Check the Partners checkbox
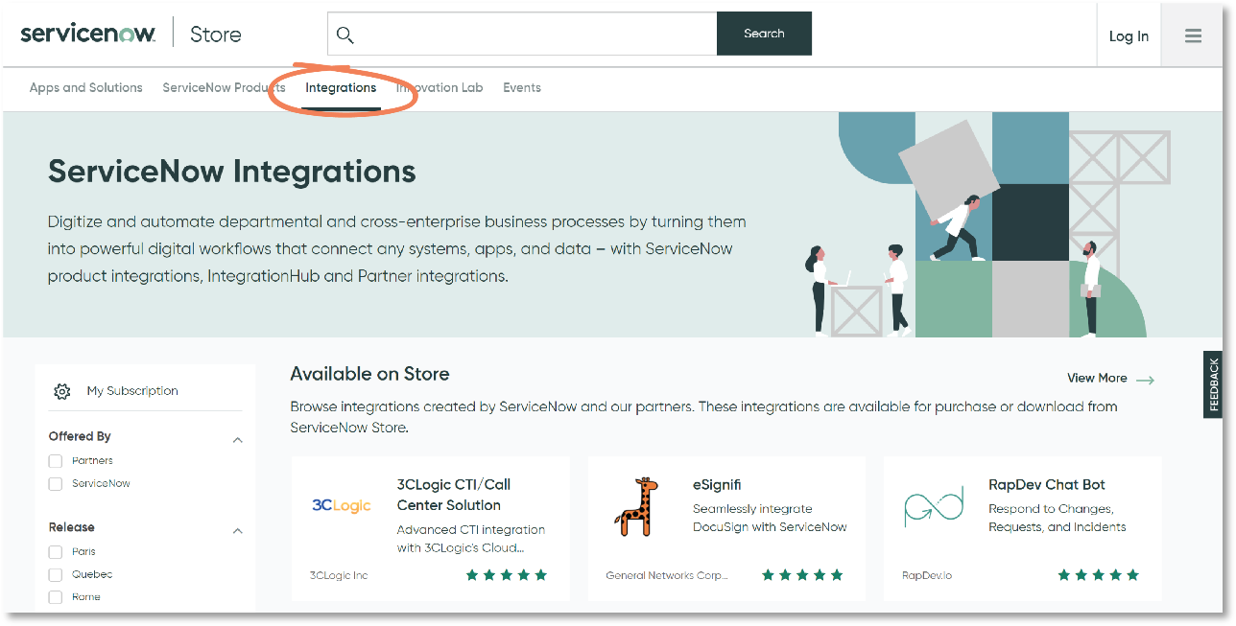Screen dimensions: 1236x626 (x=56, y=461)
